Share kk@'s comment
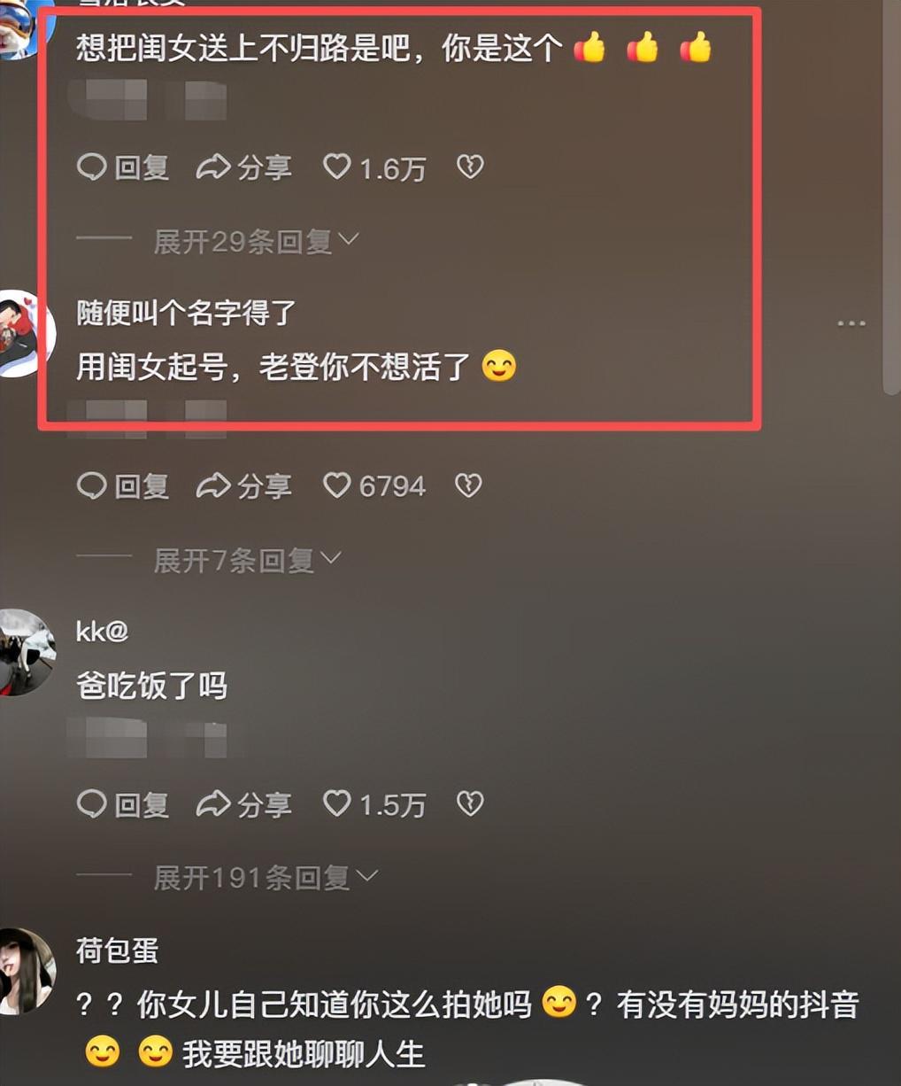Image resolution: width=901 pixels, height=1086 pixels. 244,803
